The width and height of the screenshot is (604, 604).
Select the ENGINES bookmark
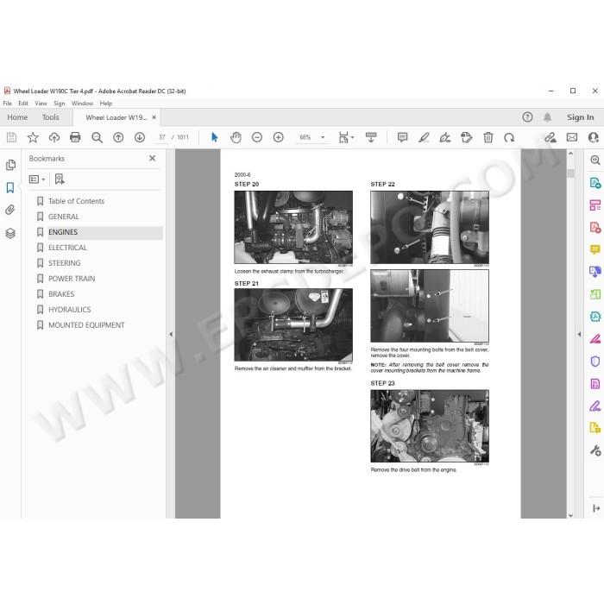pos(63,232)
